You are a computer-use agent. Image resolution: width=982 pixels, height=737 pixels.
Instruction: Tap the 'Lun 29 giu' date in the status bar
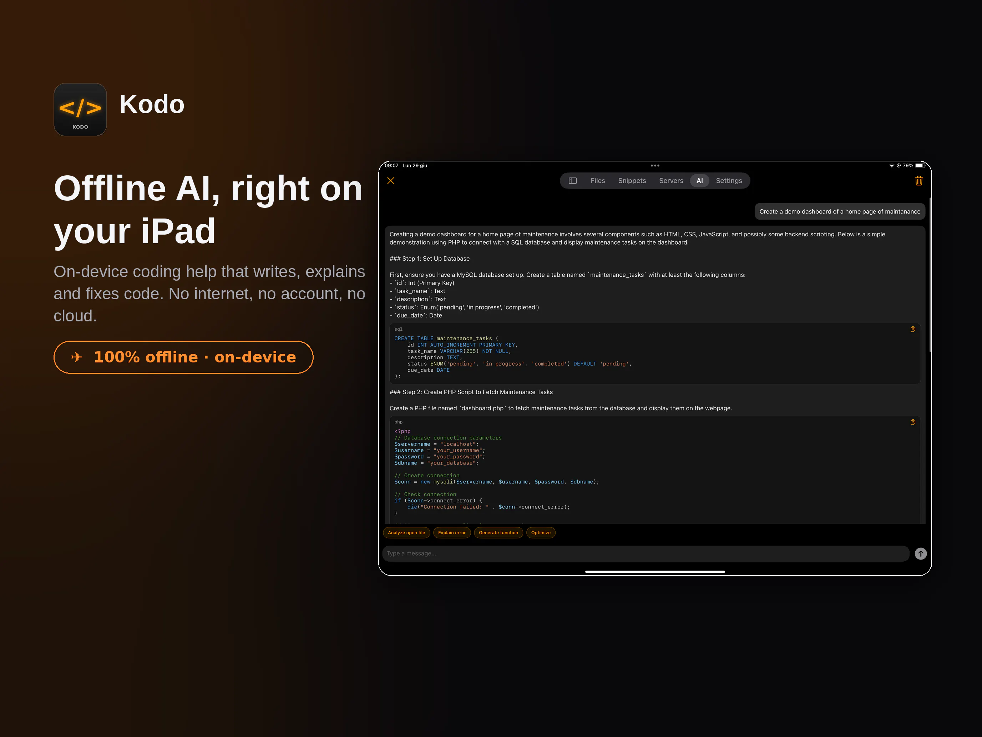click(415, 166)
